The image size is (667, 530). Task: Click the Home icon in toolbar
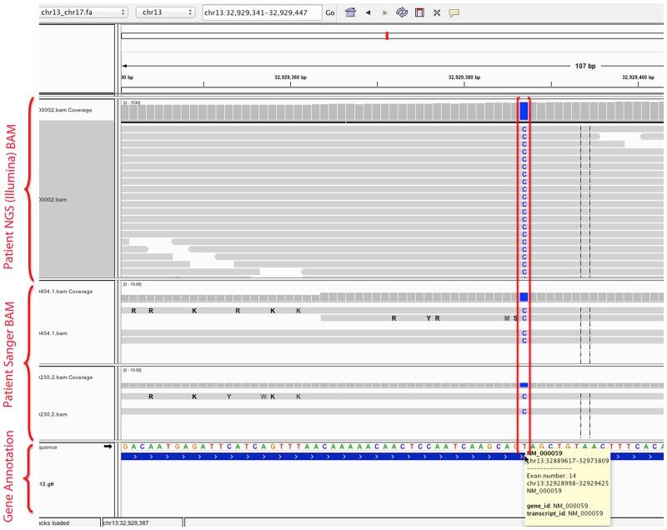tap(351, 13)
